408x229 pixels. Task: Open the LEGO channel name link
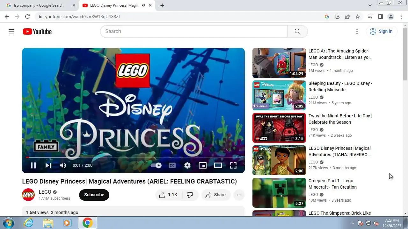coord(45,192)
